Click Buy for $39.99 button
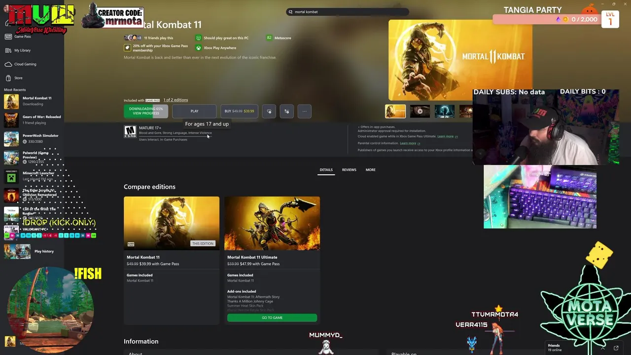Image resolution: width=631 pixels, height=355 pixels. coord(239,111)
